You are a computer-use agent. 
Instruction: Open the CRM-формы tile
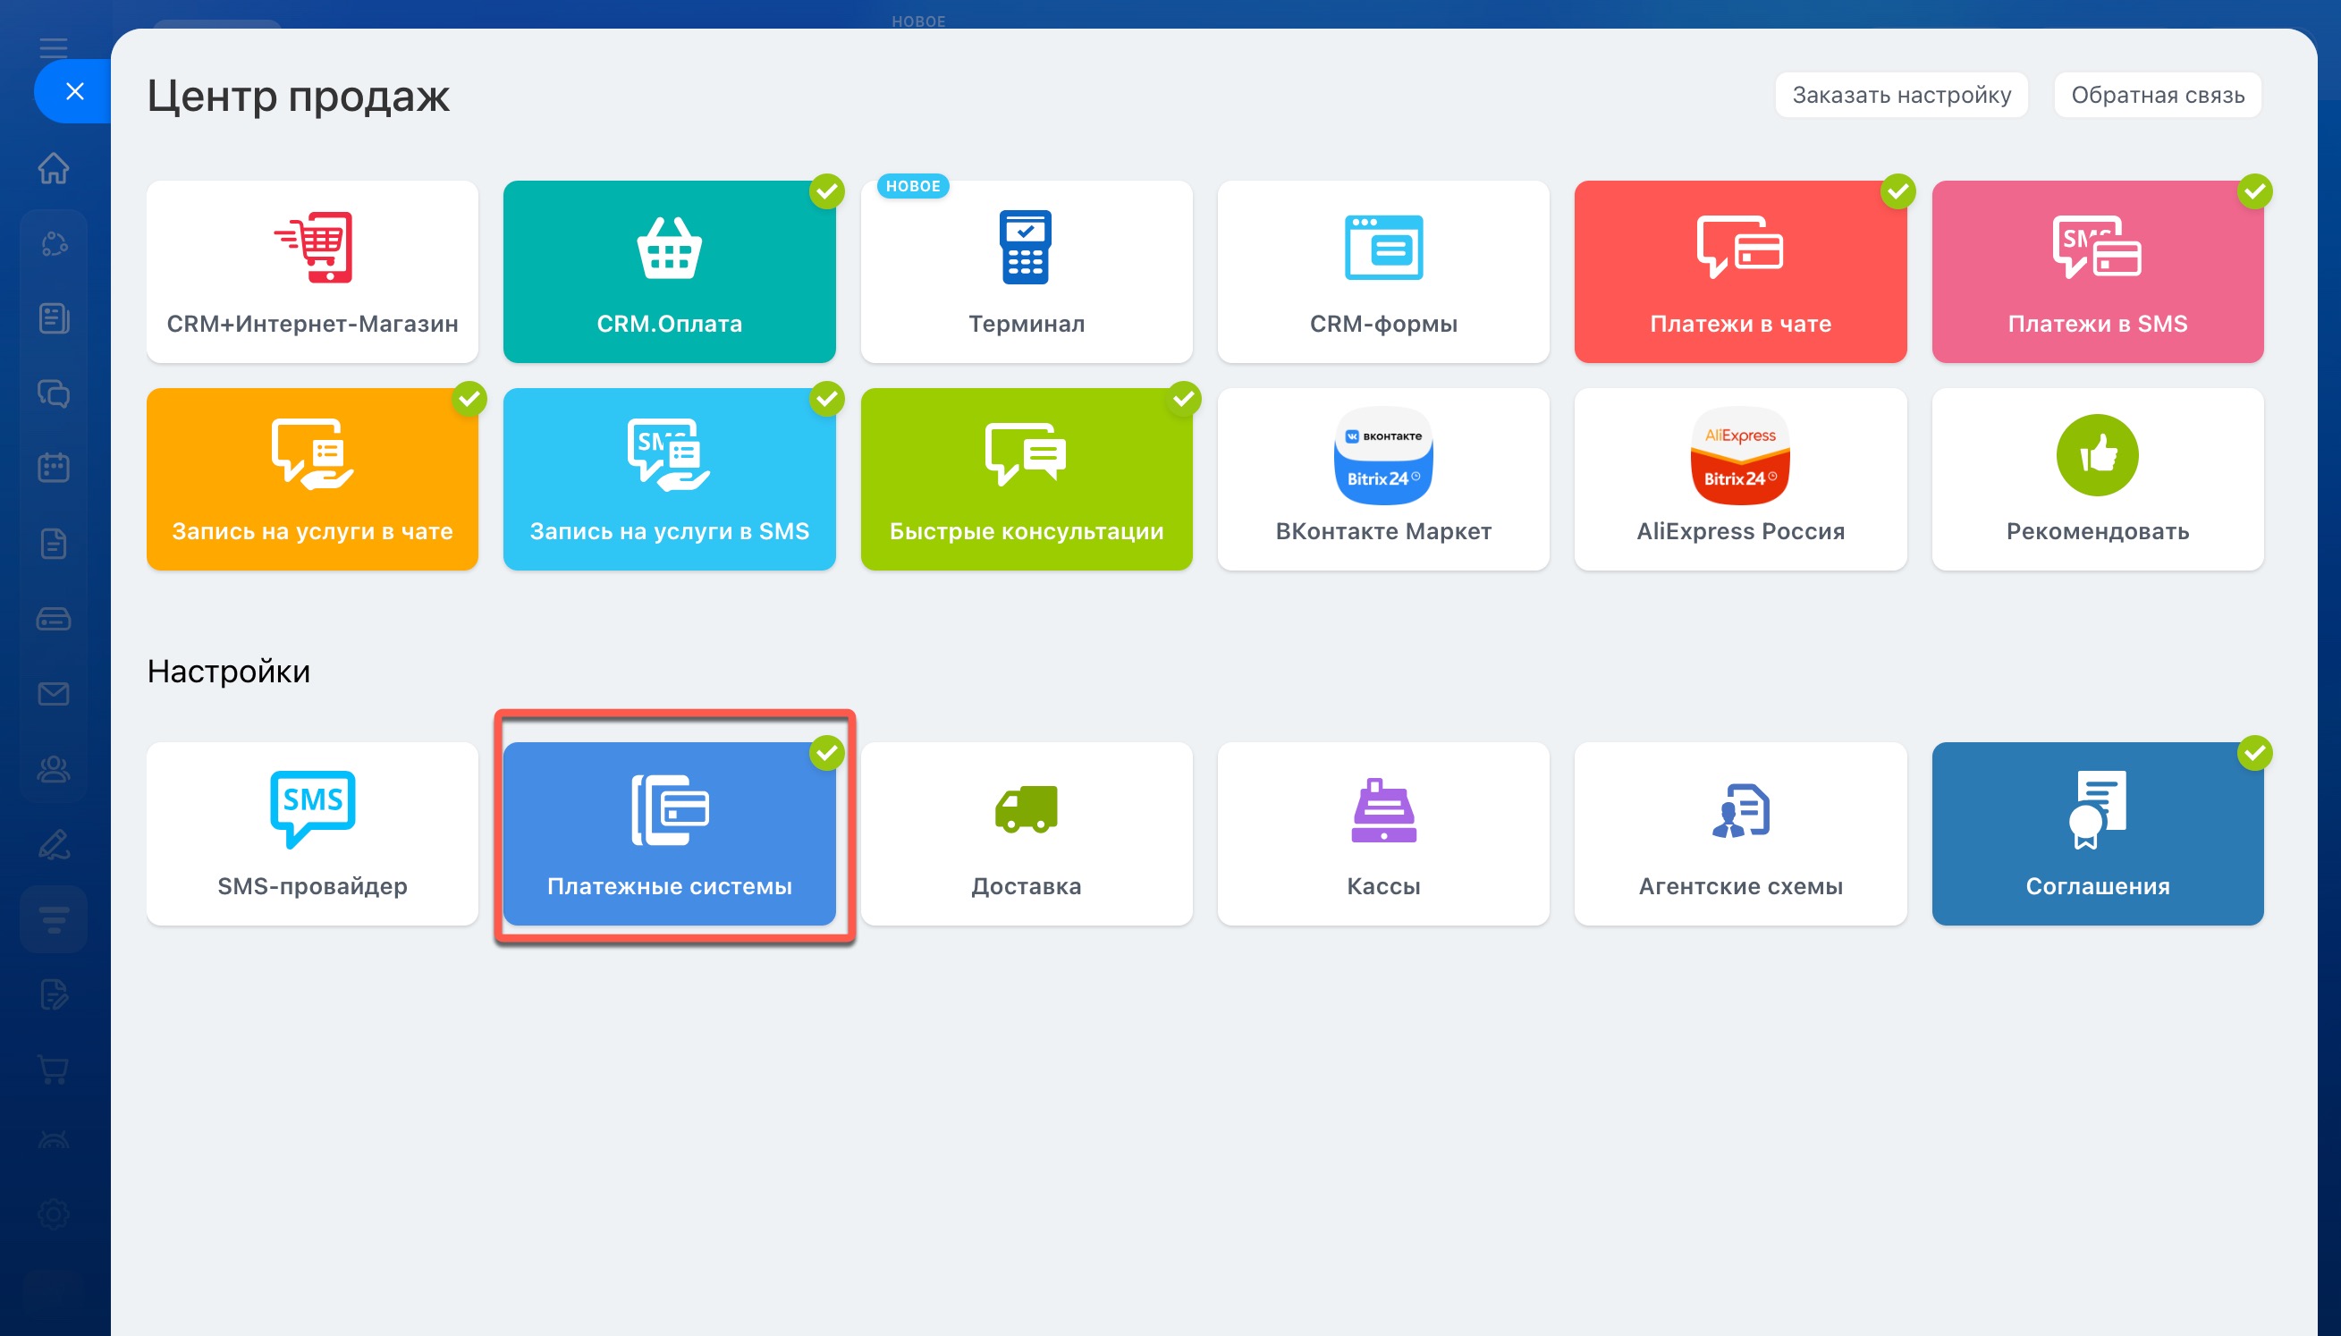[1382, 272]
